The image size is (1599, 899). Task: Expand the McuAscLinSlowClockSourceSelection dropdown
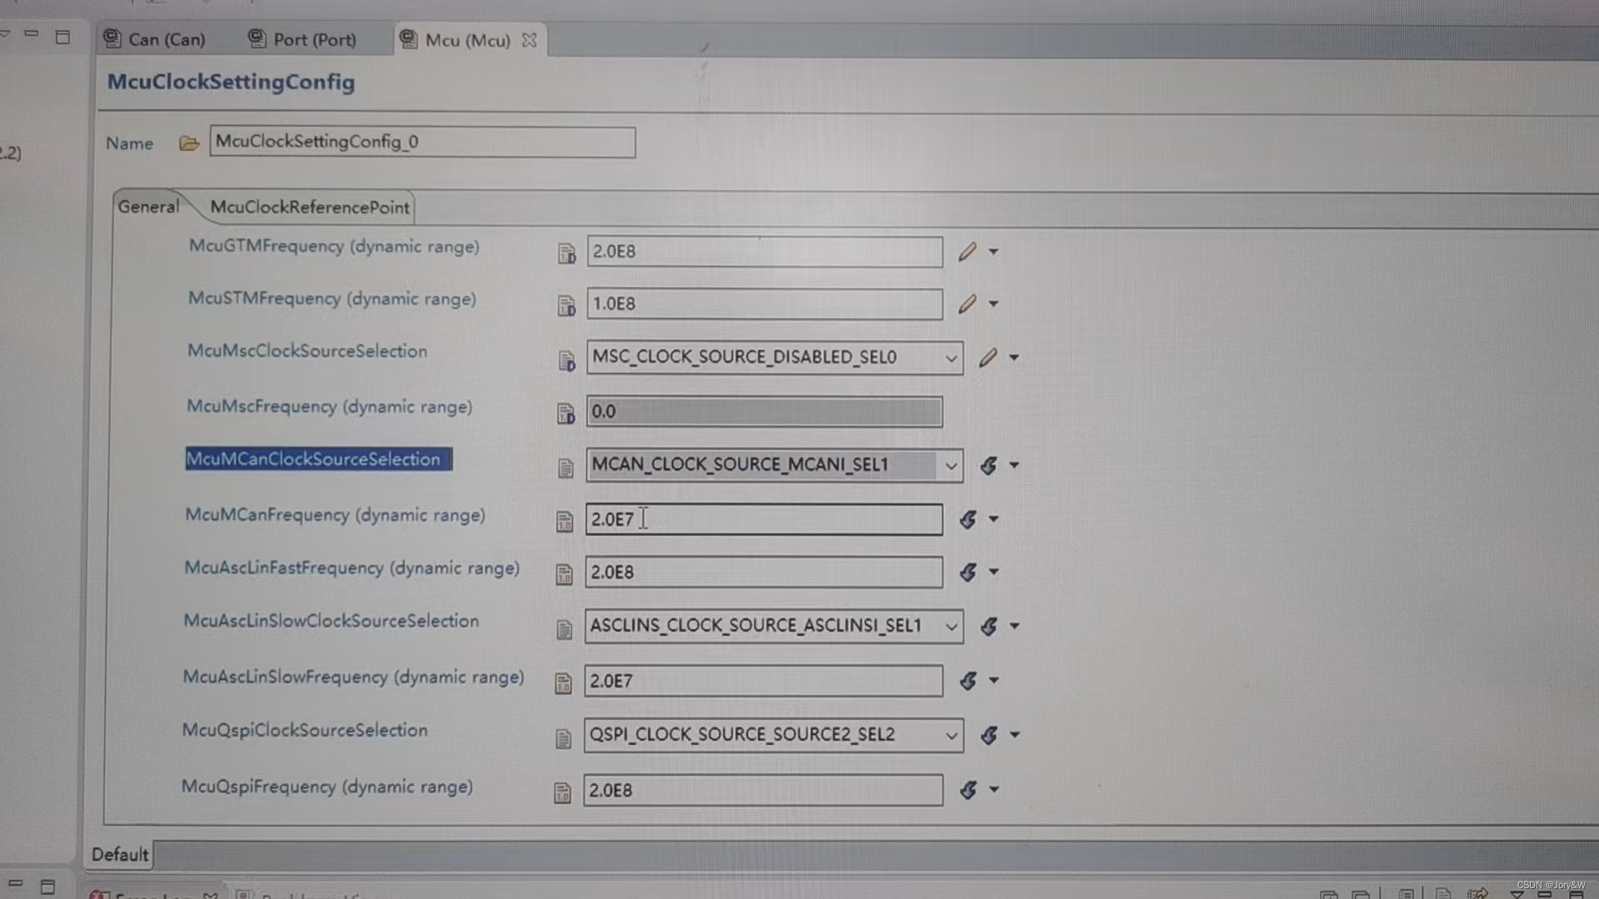tap(950, 627)
